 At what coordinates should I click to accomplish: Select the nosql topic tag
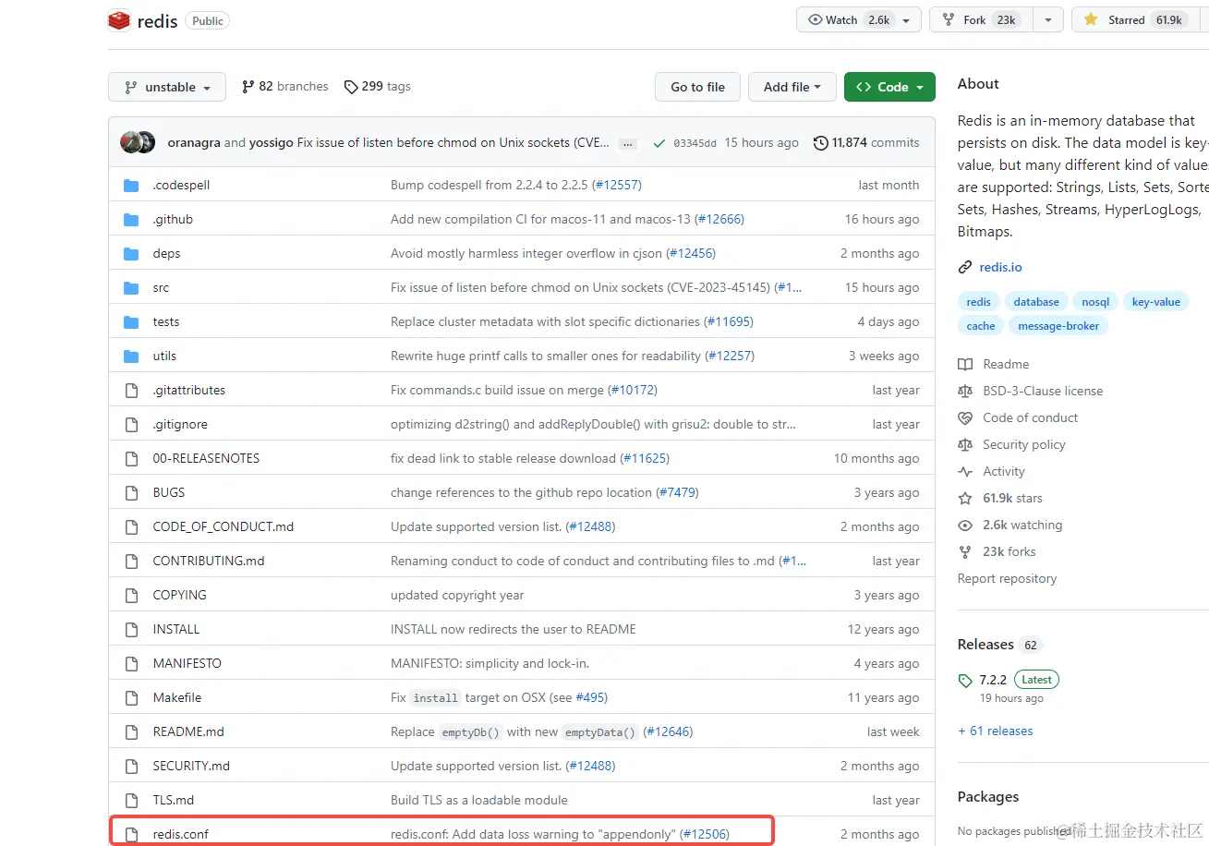tap(1095, 302)
